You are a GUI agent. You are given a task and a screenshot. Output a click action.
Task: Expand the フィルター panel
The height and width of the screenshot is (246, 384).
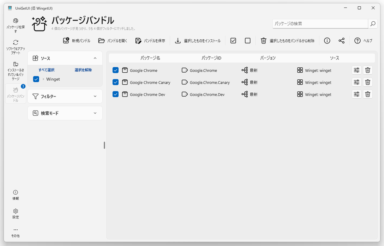[95, 96]
